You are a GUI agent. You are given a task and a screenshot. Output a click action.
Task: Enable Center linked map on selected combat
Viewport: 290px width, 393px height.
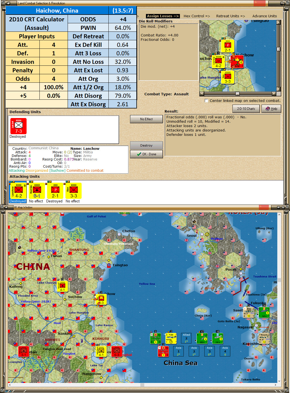click(206, 101)
